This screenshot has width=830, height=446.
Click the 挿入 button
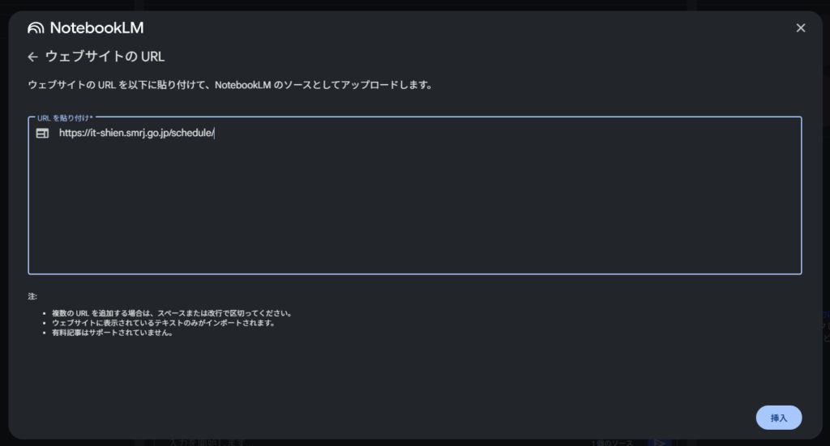[x=779, y=418]
